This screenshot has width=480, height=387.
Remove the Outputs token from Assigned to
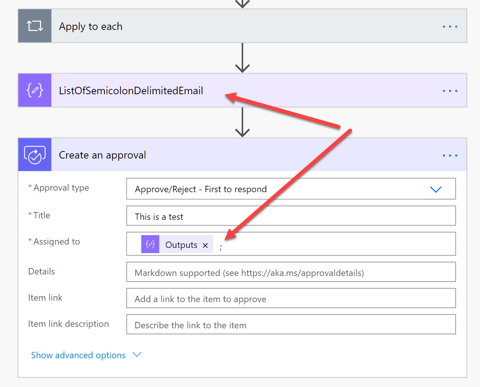205,245
